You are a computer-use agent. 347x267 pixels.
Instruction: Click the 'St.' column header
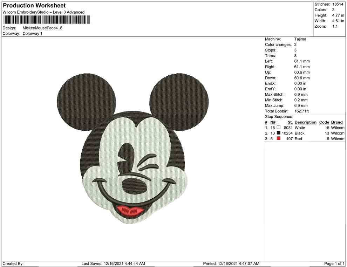click(x=290, y=122)
